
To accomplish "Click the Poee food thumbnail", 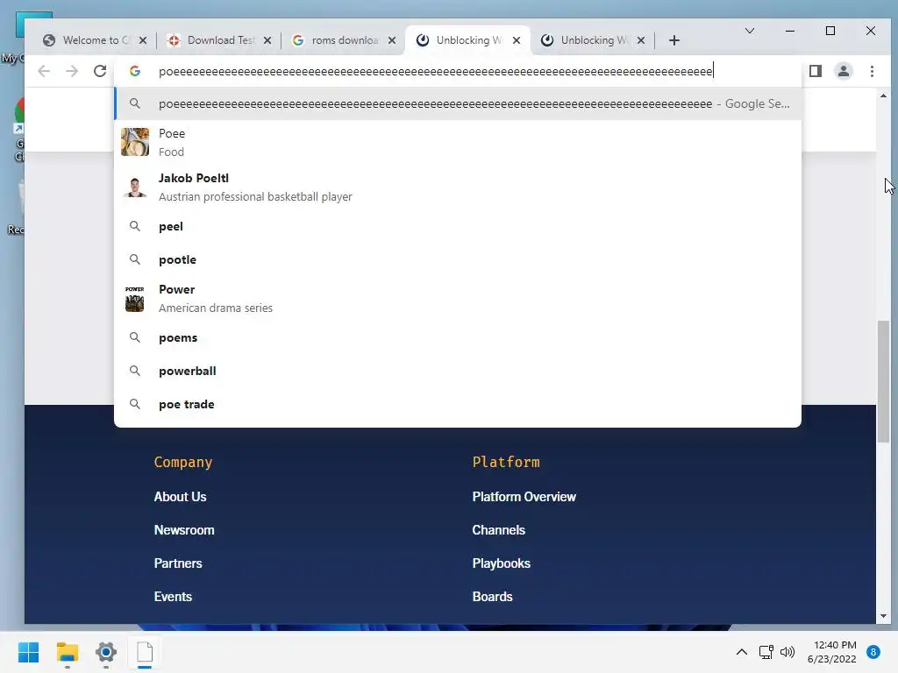I will [135, 142].
